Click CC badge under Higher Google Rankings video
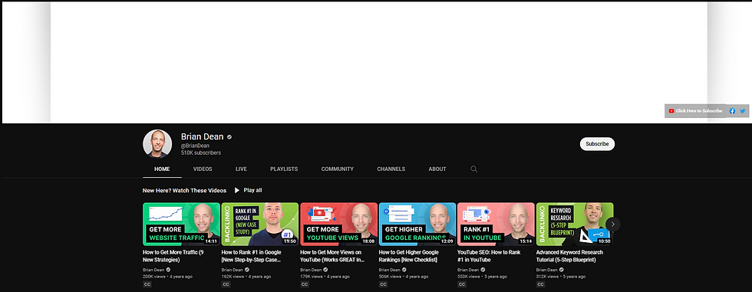The height and width of the screenshot is (292, 752). (x=383, y=284)
